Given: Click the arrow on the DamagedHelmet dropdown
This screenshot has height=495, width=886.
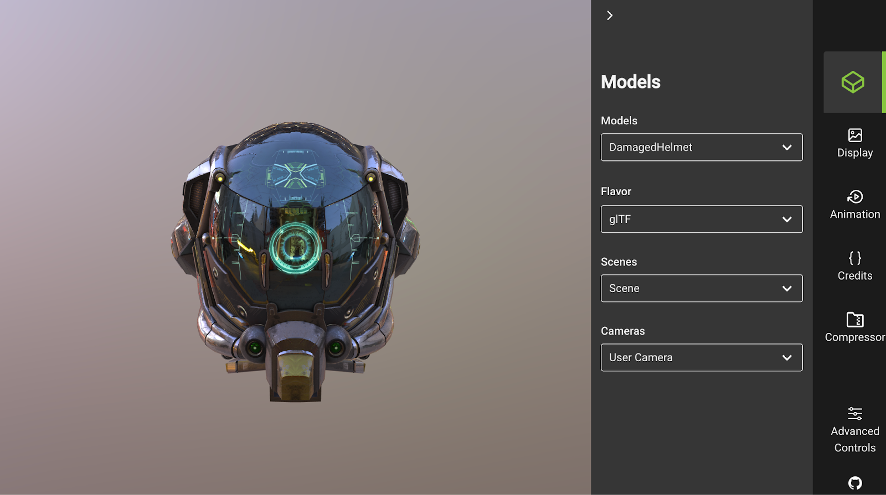Looking at the screenshot, I should (787, 147).
